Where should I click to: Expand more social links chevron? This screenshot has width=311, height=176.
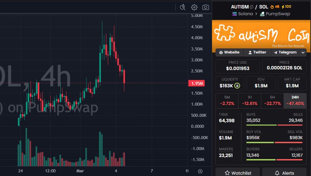(303, 52)
